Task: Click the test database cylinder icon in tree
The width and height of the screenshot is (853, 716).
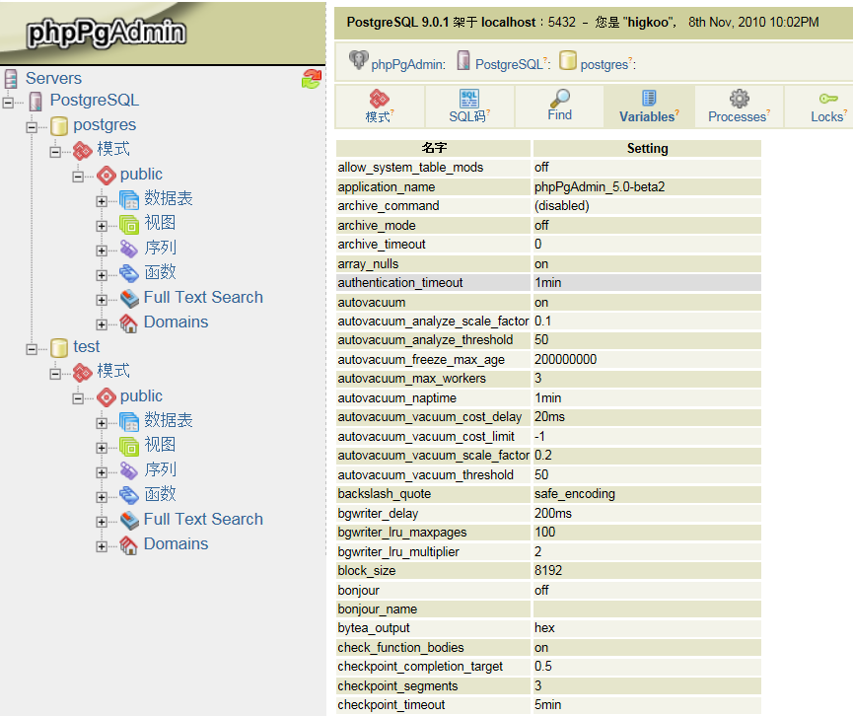Action: 59,348
